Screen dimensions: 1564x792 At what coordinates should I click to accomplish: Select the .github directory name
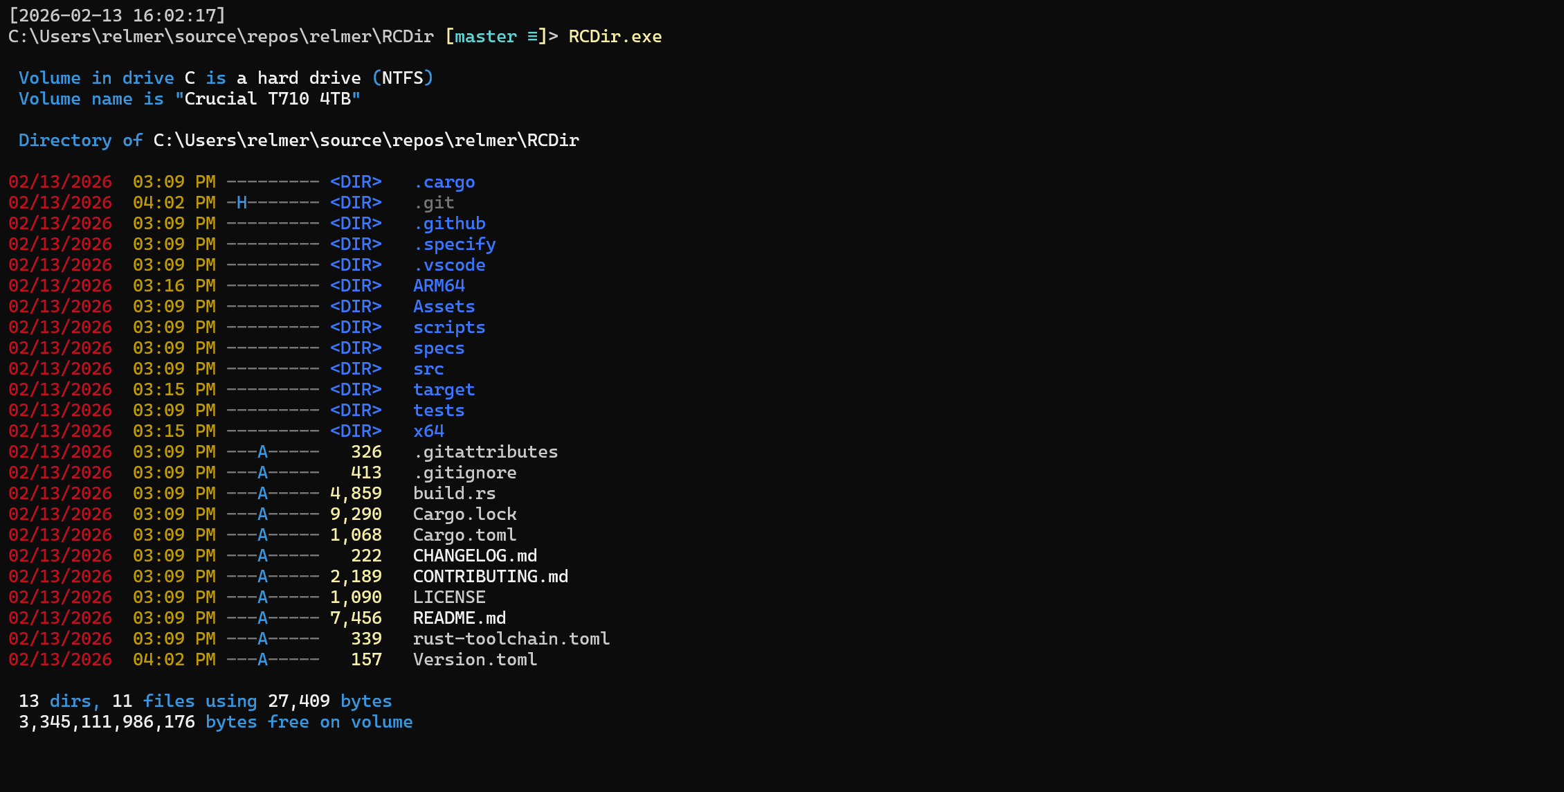click(449, 224)
